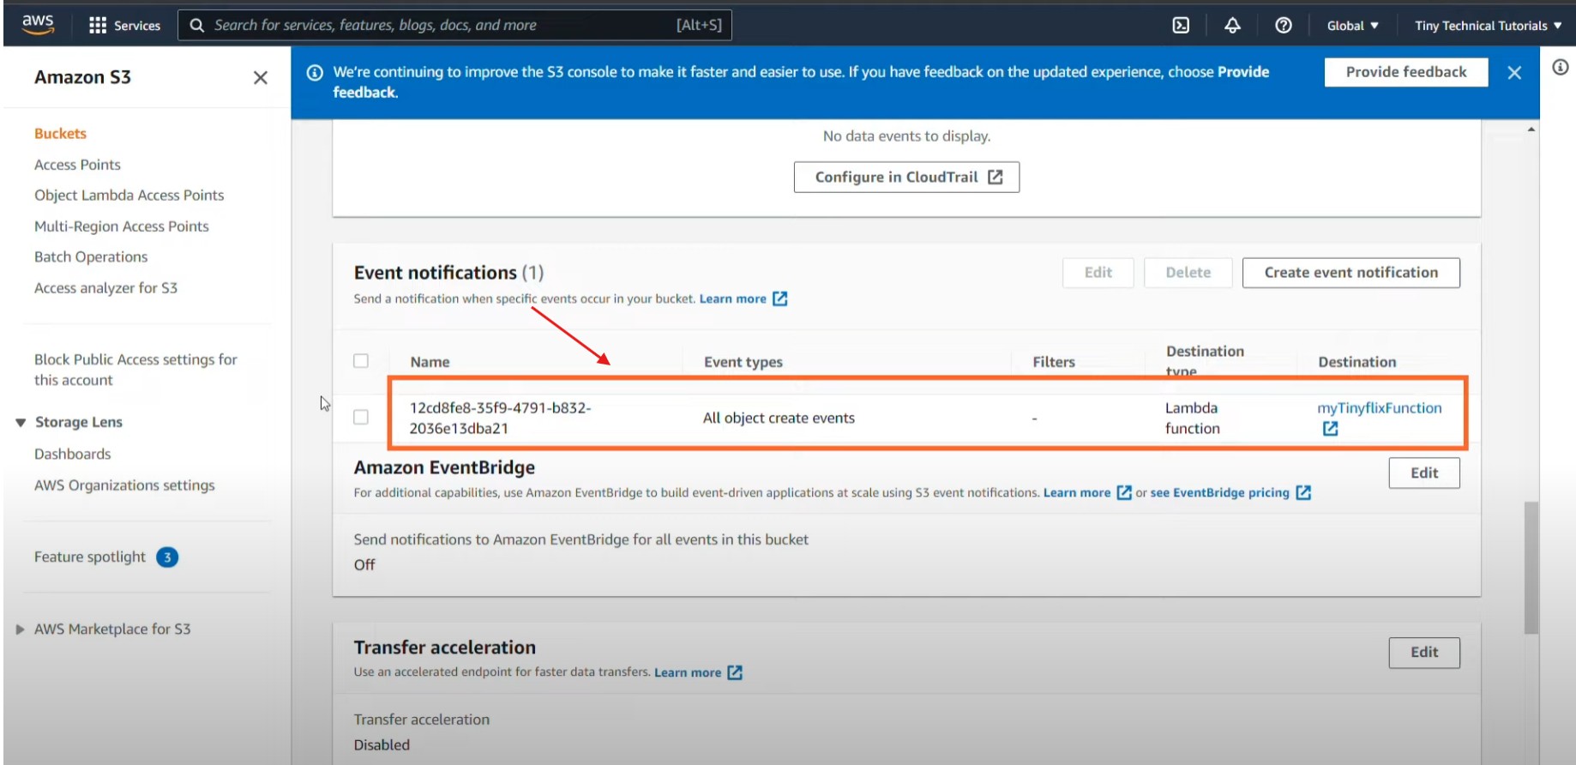The image size is (1576, 765).
Task: Click Configure in CloudTrail button
Action: click(906, 178)
